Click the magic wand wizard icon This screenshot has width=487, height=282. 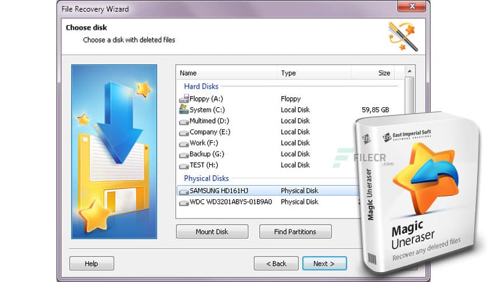(x=403, y=36)
